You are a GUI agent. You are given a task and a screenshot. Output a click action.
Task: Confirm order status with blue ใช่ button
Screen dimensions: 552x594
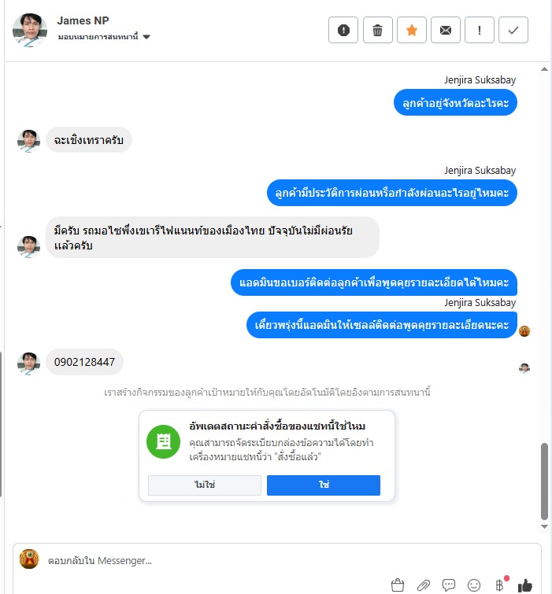(324, 485)
